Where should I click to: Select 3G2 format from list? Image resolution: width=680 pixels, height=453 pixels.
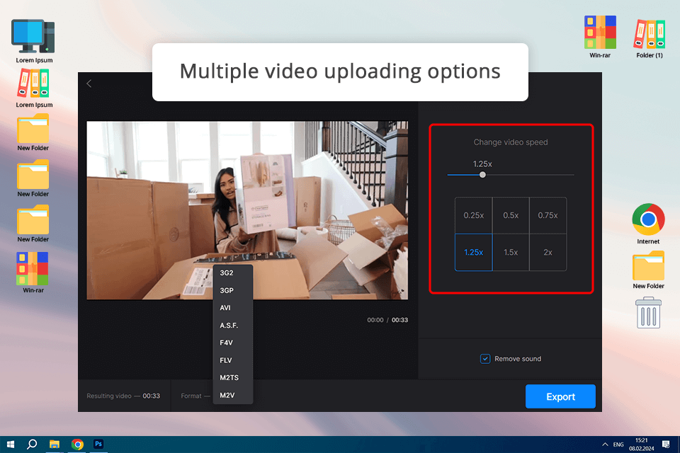[233, 273]
